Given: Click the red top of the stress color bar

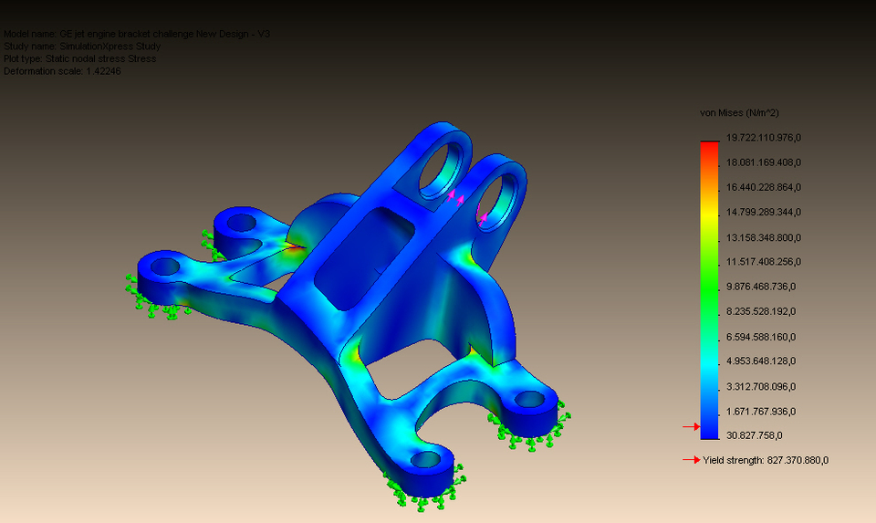Looking at the screenshot, I should coord(709,148).
